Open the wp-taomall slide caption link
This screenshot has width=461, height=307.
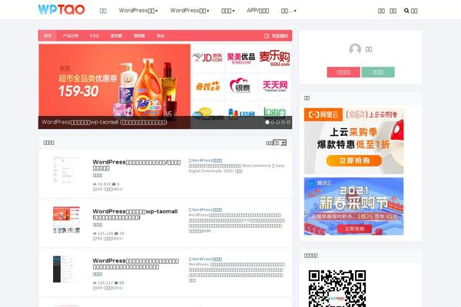click(104, 122)
